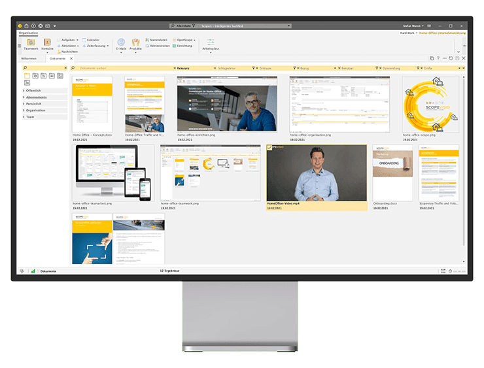The image size is (484, 368).
Task: Click the home icon in title bar
Action: click(27, 26)
